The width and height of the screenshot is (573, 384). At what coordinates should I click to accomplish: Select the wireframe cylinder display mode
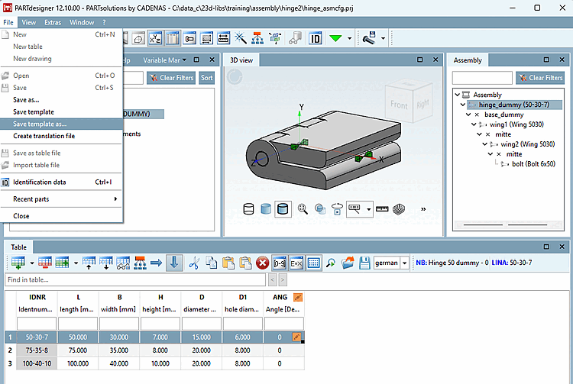(x=249, y=208)
